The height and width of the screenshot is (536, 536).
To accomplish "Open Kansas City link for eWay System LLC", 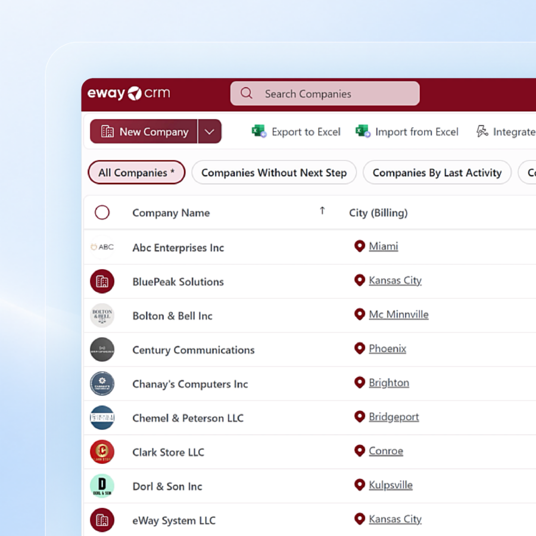I will [395, 519].
